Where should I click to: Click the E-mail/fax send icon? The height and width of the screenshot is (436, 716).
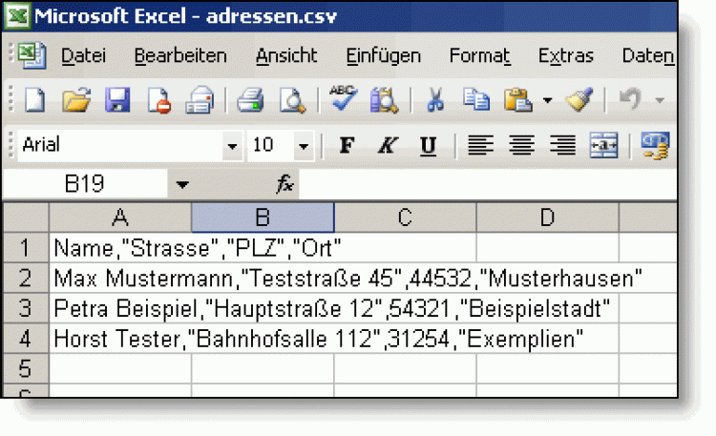[200, 99]
